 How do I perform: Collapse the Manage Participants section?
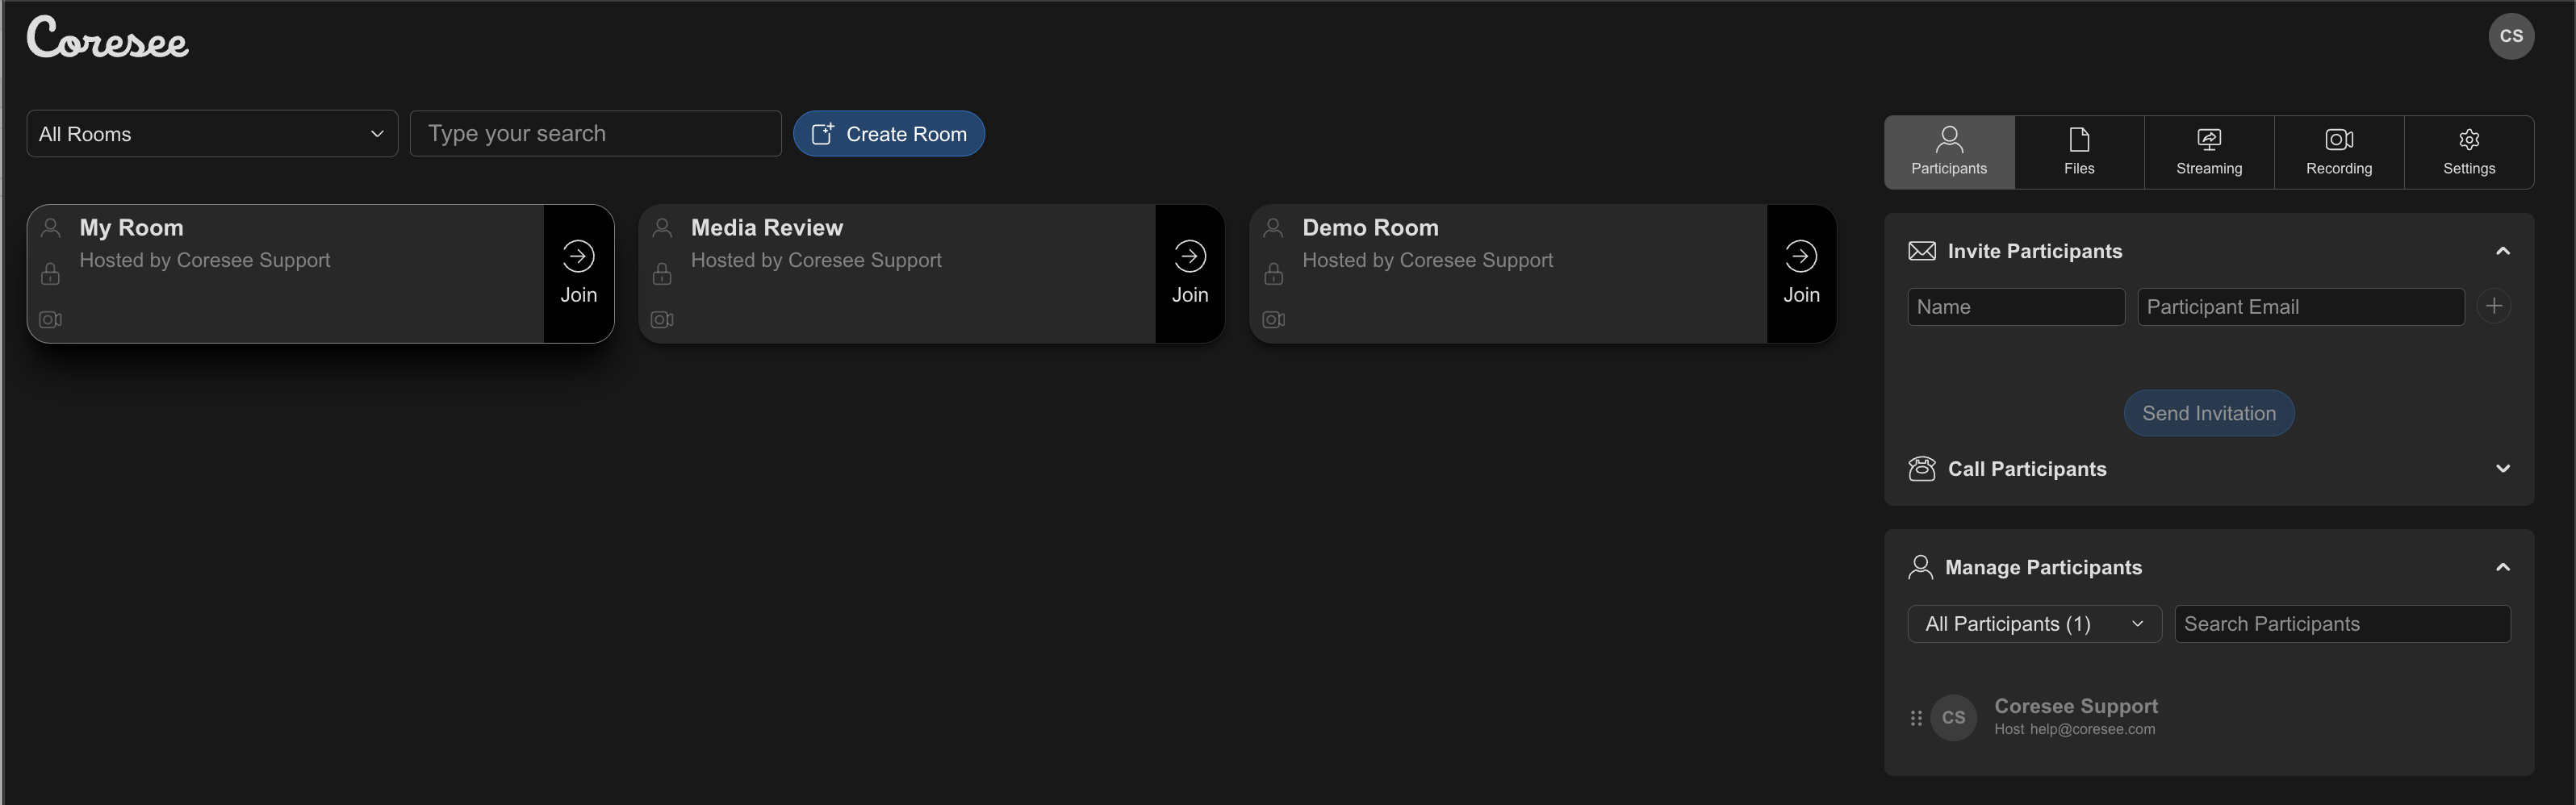pos(2502,567)
